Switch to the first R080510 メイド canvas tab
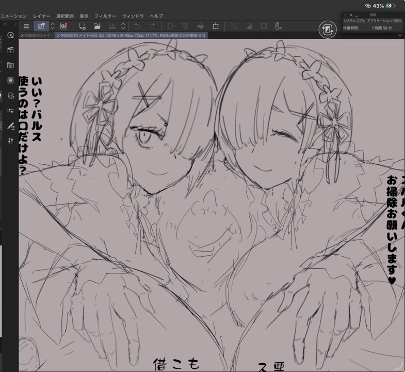The image size is (405, 372). tap(39, 36)
